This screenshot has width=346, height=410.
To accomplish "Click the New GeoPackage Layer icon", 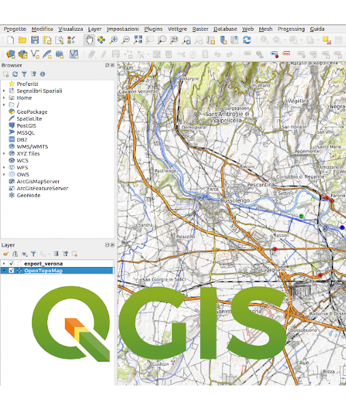I will [23, 54].
